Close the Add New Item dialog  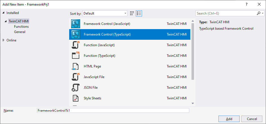click(x=259, y=4)
